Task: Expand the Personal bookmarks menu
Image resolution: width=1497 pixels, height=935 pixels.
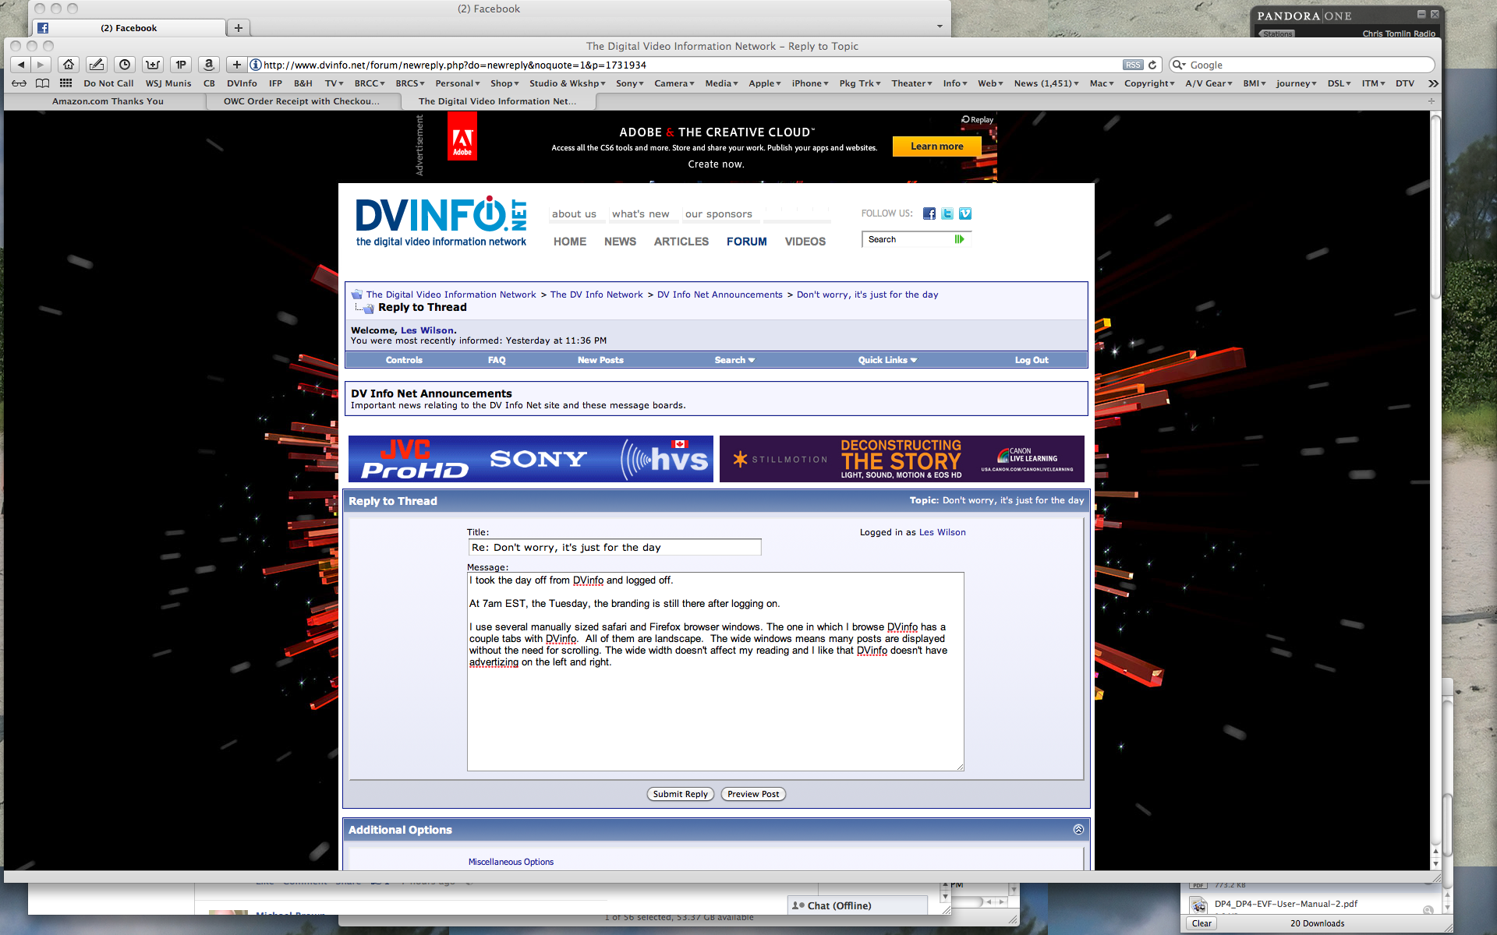Action: (458, 83)
